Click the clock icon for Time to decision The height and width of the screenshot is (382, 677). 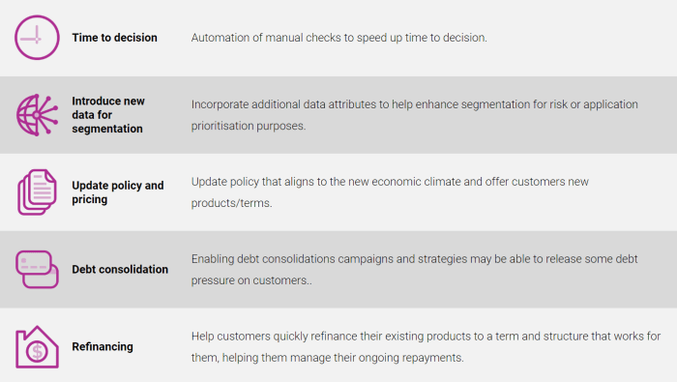click(37, 38)
